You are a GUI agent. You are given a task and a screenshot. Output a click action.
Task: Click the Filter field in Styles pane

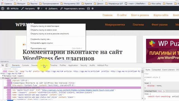(162, 74)
